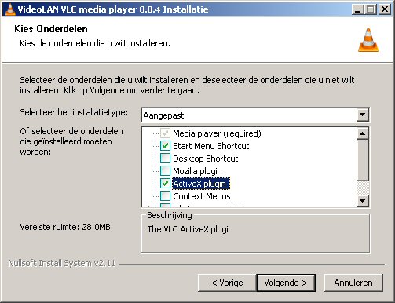Select the Mozilla plugin row label
395x303 pixels.
click(x=197, y=171)
